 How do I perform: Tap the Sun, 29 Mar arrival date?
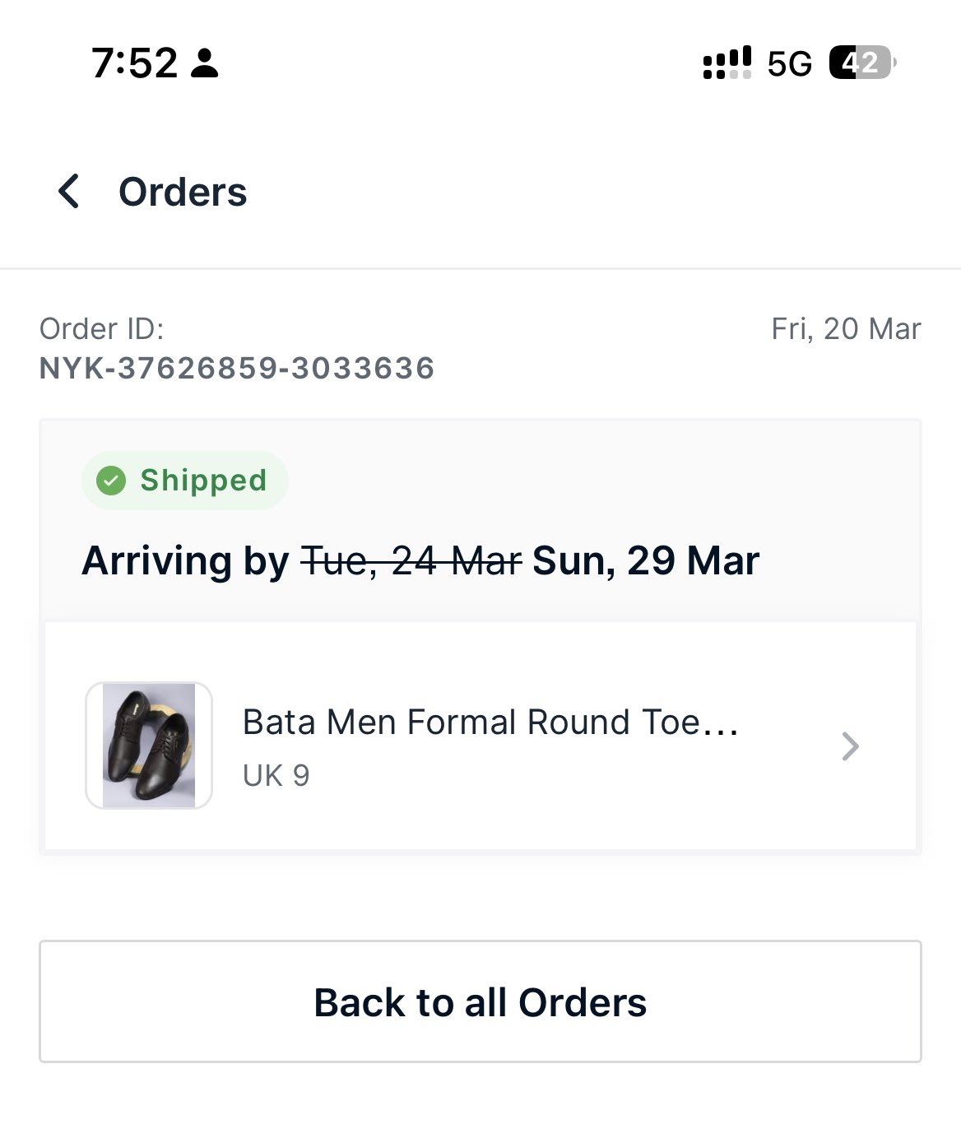pyautogui.click(x=645, y=561)
